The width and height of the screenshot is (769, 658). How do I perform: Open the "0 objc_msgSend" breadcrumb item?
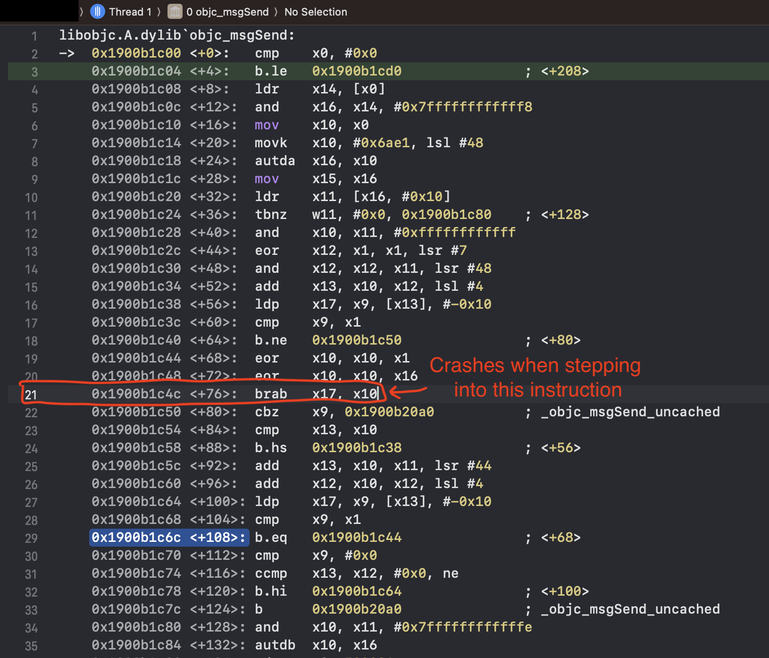(227, 12)
